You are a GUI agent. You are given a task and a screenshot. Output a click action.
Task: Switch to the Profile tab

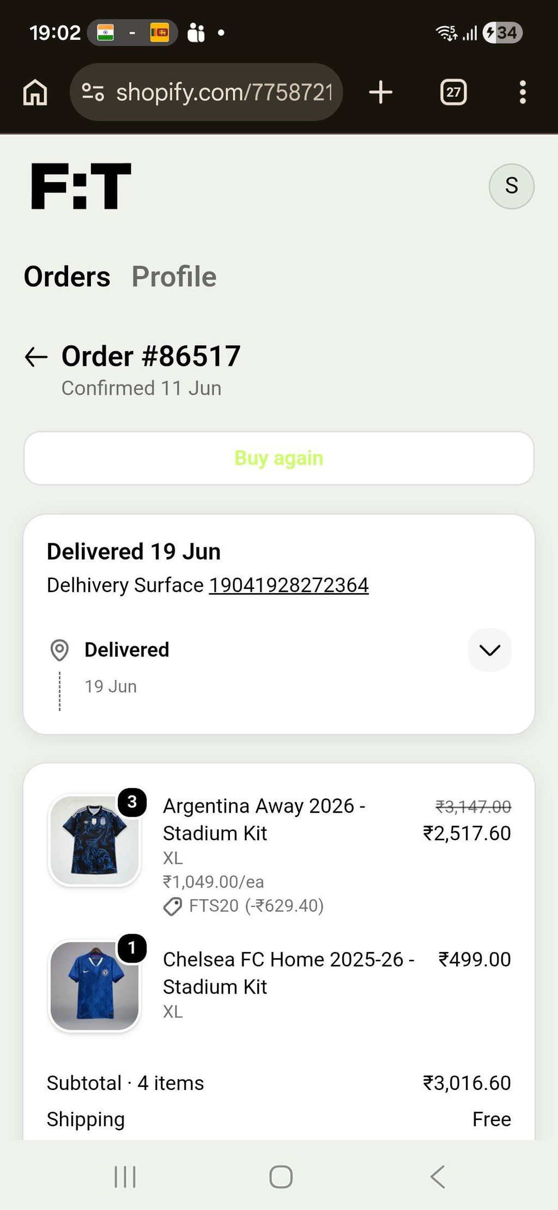coord(174,276)
